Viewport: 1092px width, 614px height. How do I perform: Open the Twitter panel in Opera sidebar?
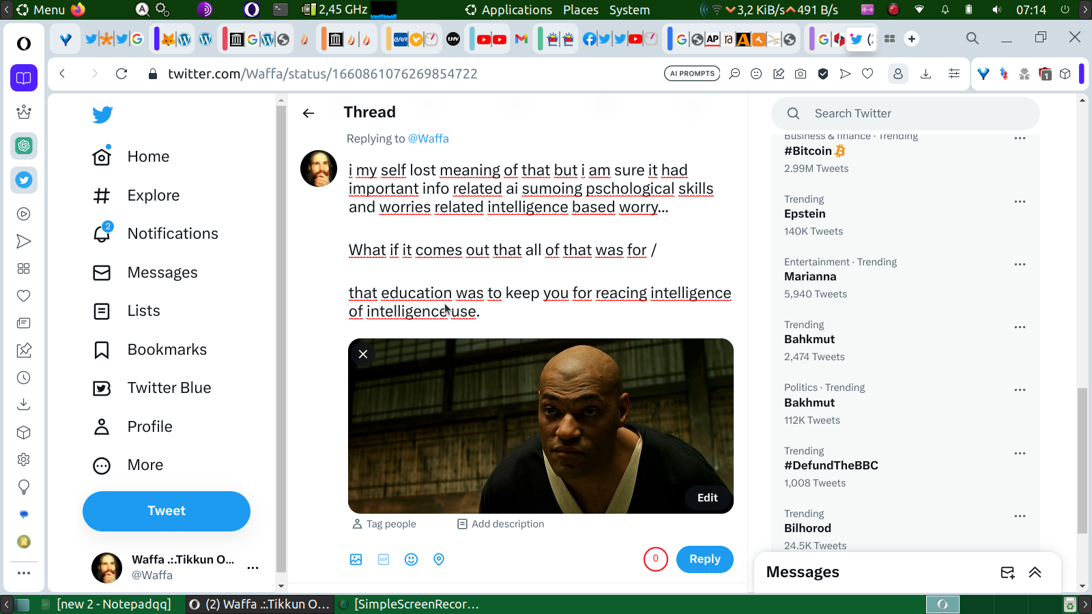click(24, 180)
